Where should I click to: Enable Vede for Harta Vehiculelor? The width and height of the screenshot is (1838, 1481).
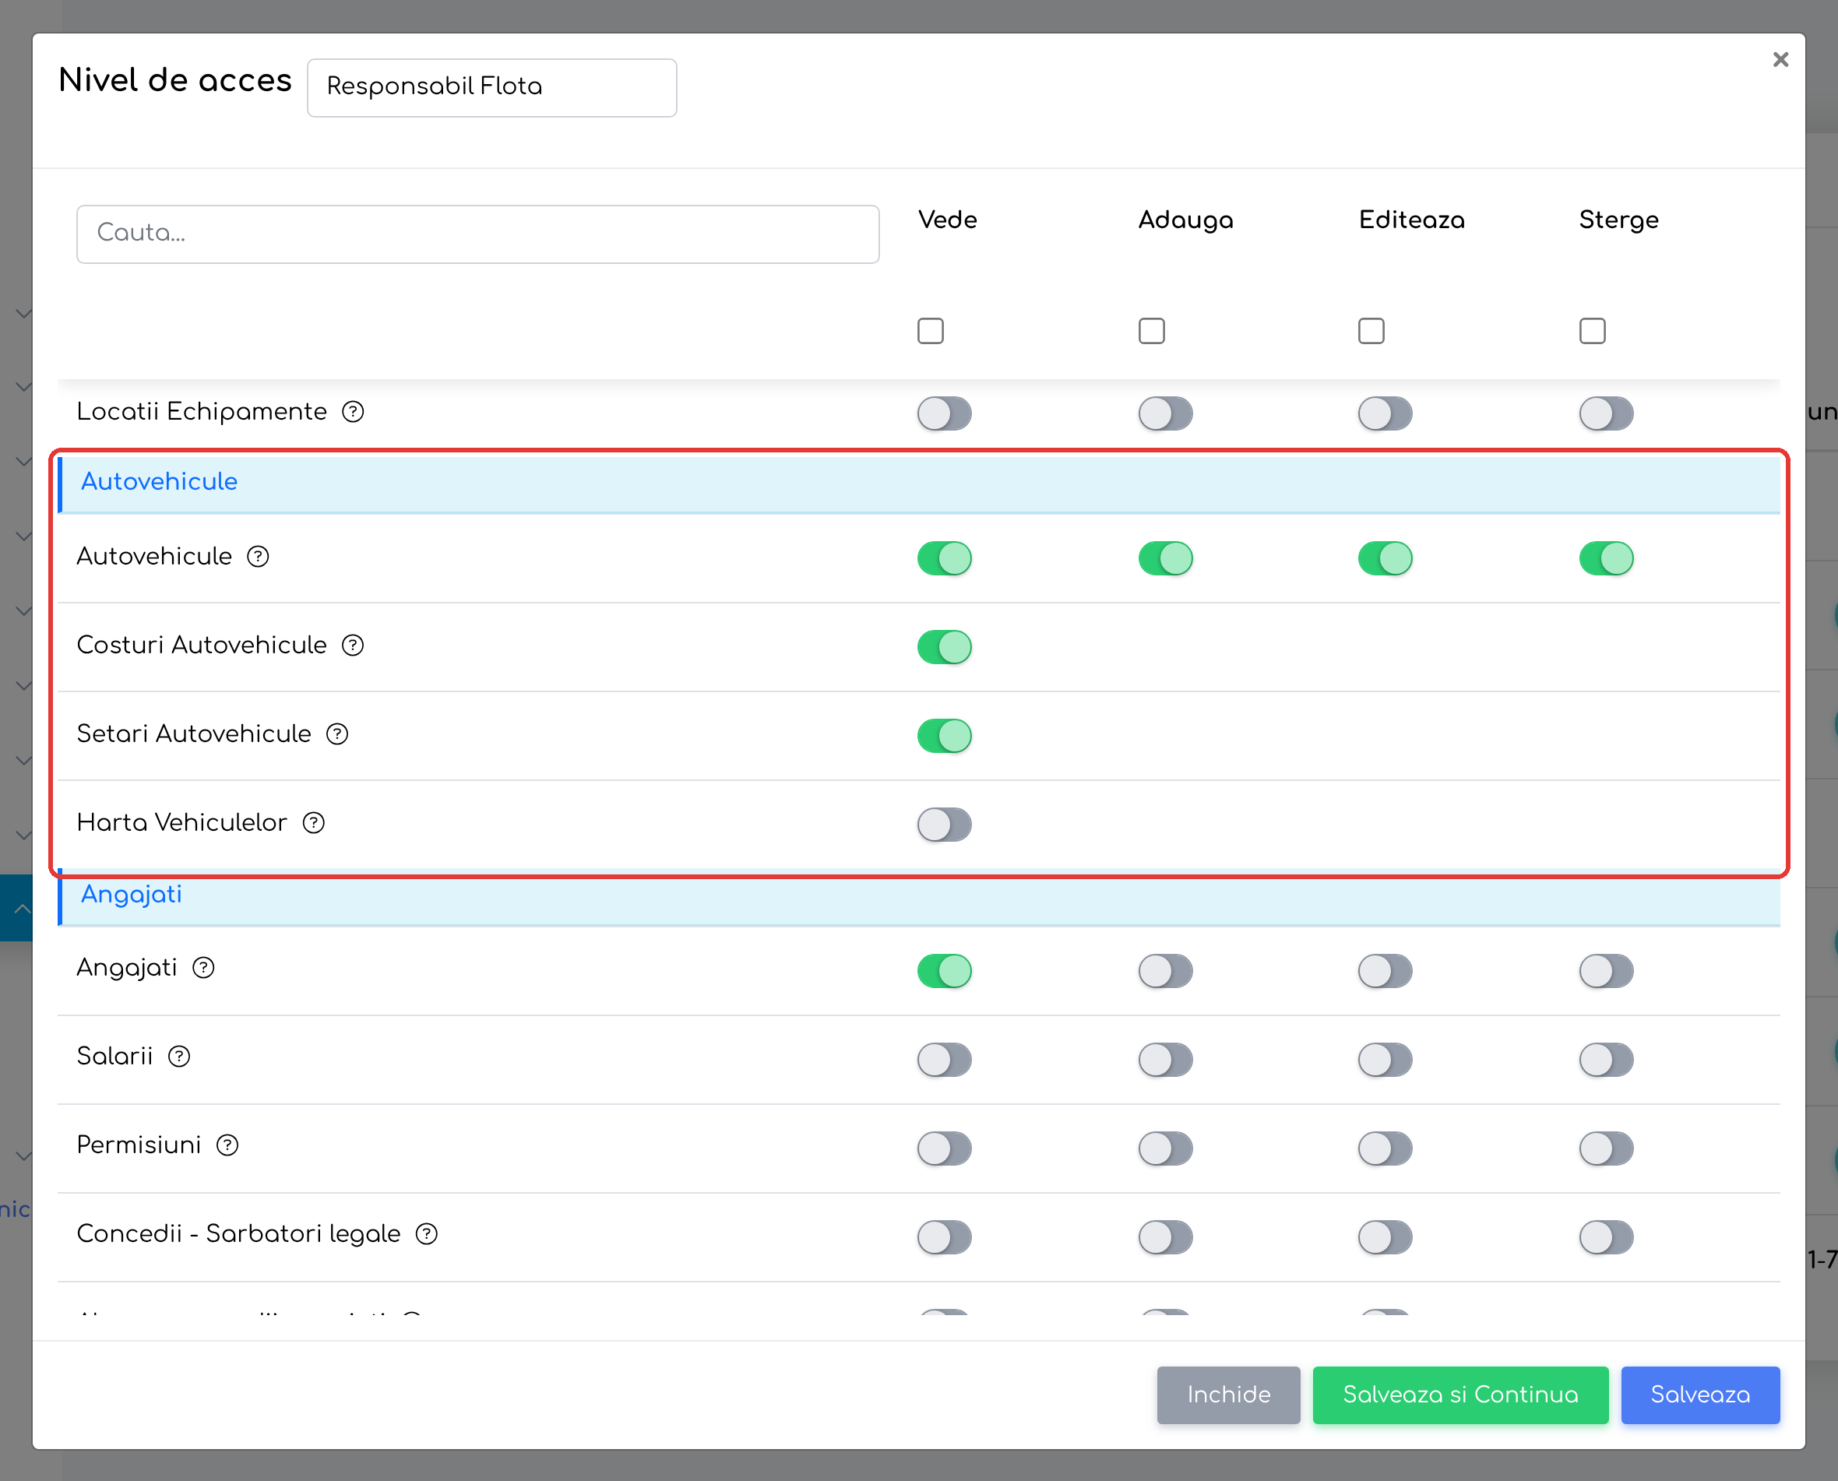point(945,825)
